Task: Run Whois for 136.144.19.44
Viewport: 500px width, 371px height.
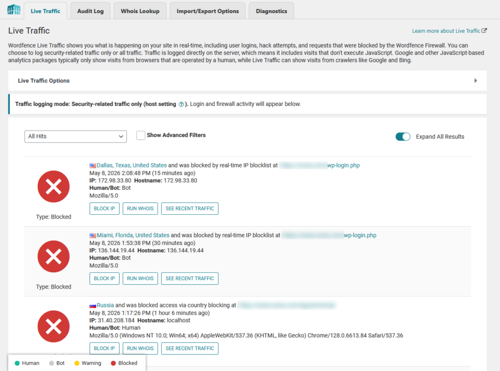Action: coord(140,278)
